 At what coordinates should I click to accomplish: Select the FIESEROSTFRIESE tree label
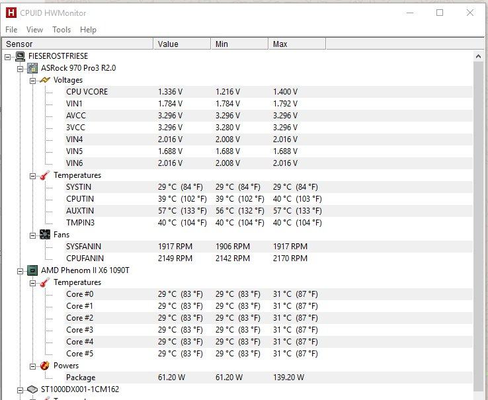(58, 56)
